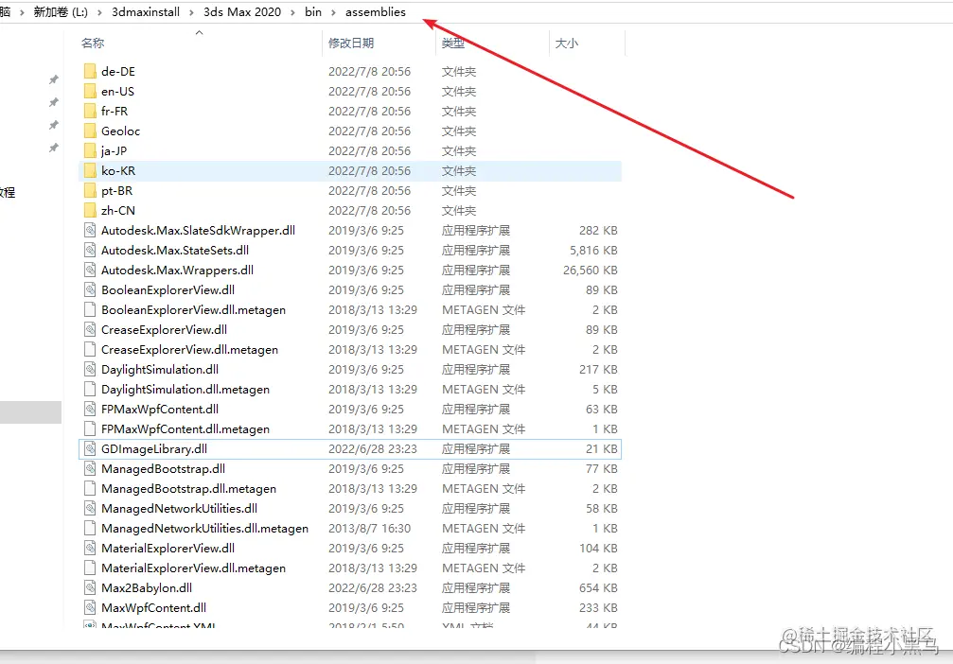Click the 282 KB size value

(x=598, y=230)
